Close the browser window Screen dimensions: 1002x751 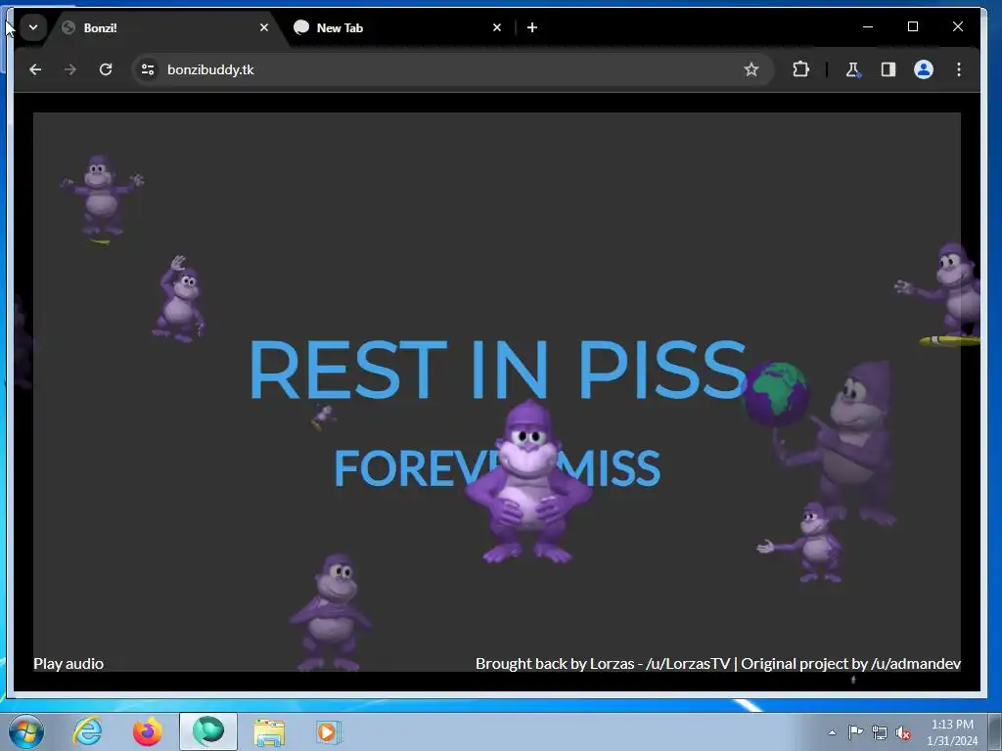957,26
